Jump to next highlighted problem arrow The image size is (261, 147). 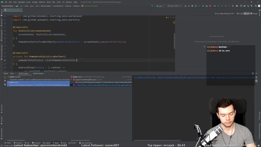(x=173, y=17)
